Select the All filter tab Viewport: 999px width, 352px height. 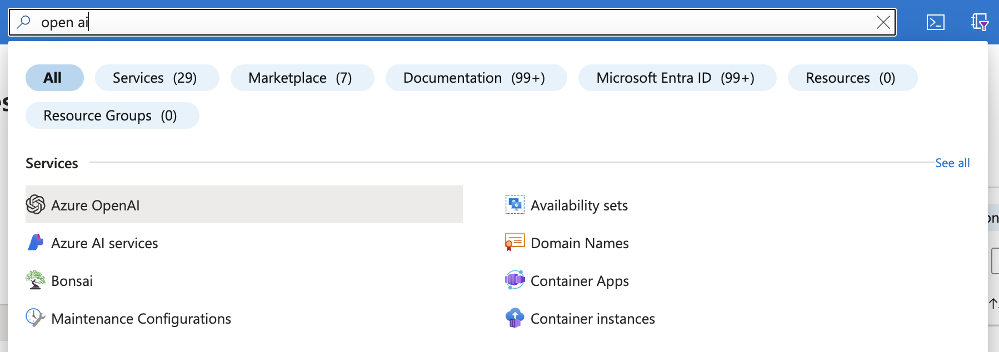coord(54,78)
